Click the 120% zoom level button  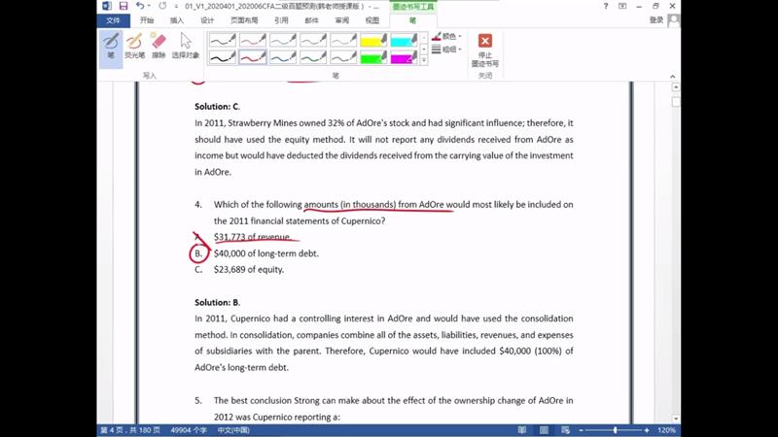pyautogui.click(x=666, y=429)
